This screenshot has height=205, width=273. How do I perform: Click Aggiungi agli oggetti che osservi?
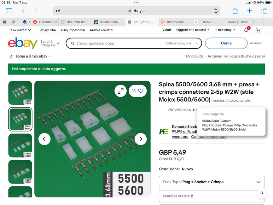click(236, 56)
